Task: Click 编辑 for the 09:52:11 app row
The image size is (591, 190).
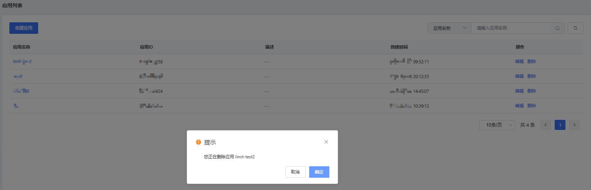Action: (x=519, y=62)
